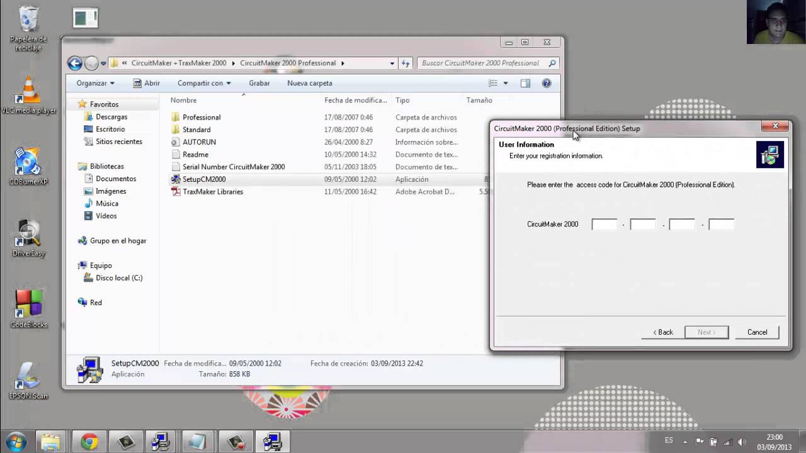Click the third access code field
Screen dimensions: 806x453
682,224
